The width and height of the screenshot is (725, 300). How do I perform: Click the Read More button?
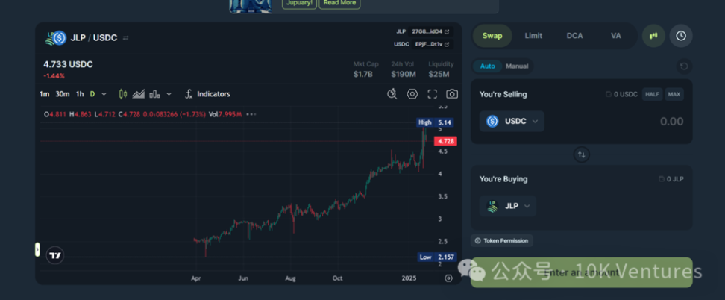(x=339, y=3)
